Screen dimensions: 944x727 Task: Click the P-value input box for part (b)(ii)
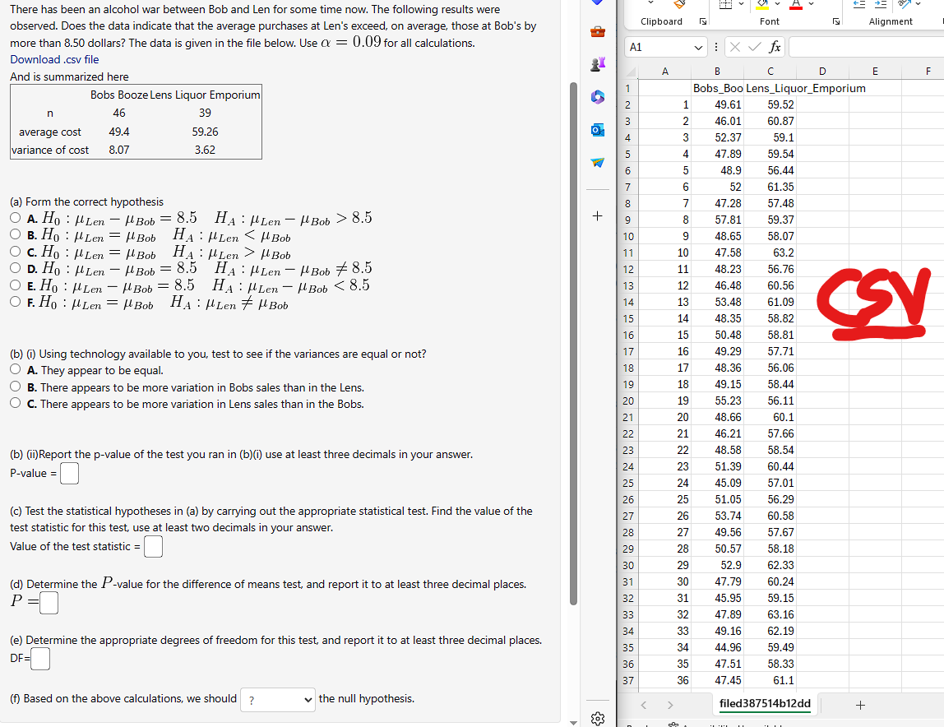(x=69, y=474)
